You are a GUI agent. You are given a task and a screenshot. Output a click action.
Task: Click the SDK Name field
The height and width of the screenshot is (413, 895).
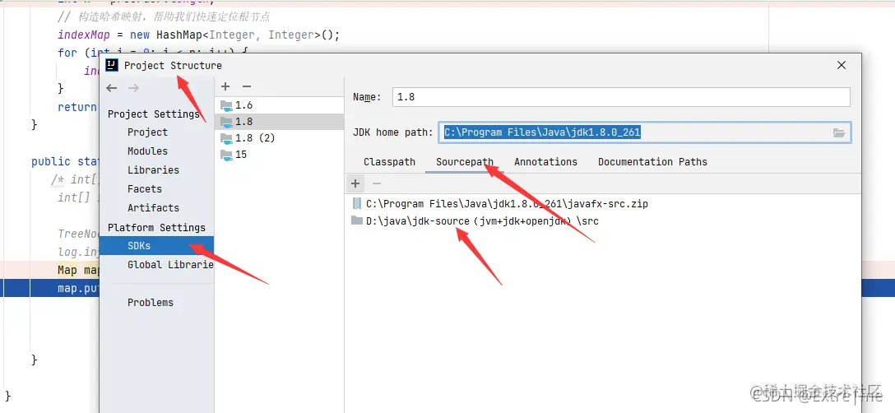click(621, 97)
